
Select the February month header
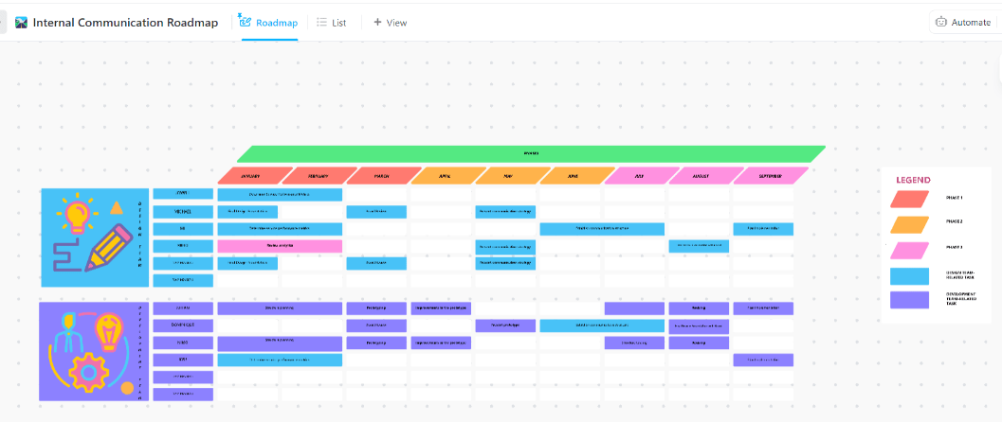(319, 175)
